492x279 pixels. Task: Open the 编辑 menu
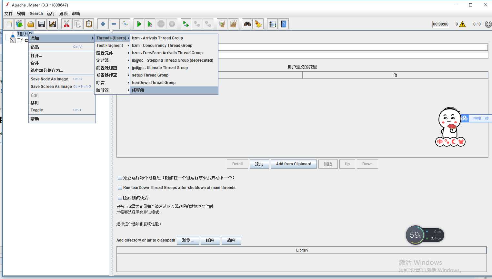pos(21,14)
